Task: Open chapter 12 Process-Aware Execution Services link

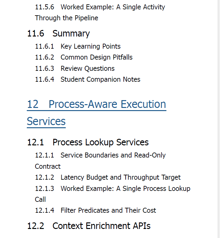Action: tap(96, 113)
